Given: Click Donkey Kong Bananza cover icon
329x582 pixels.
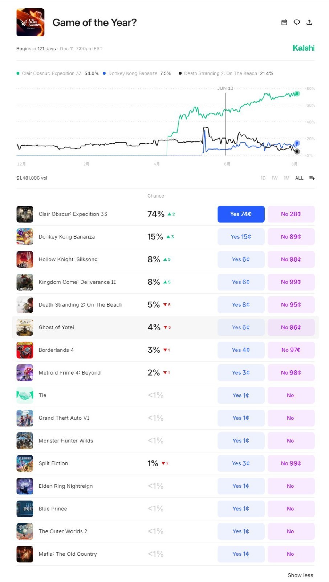Looking at the screenshot, I should (25, 237).
